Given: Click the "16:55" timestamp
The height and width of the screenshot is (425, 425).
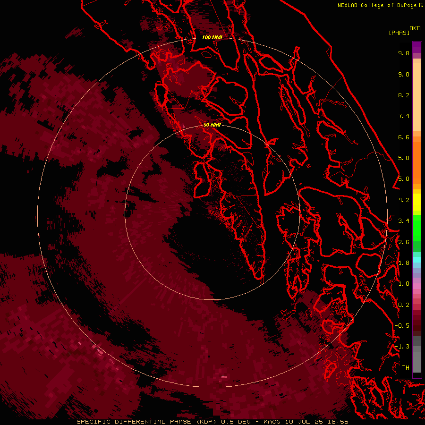Looking at the screenshot, I should pyautogui.click(x=339, y=422).
